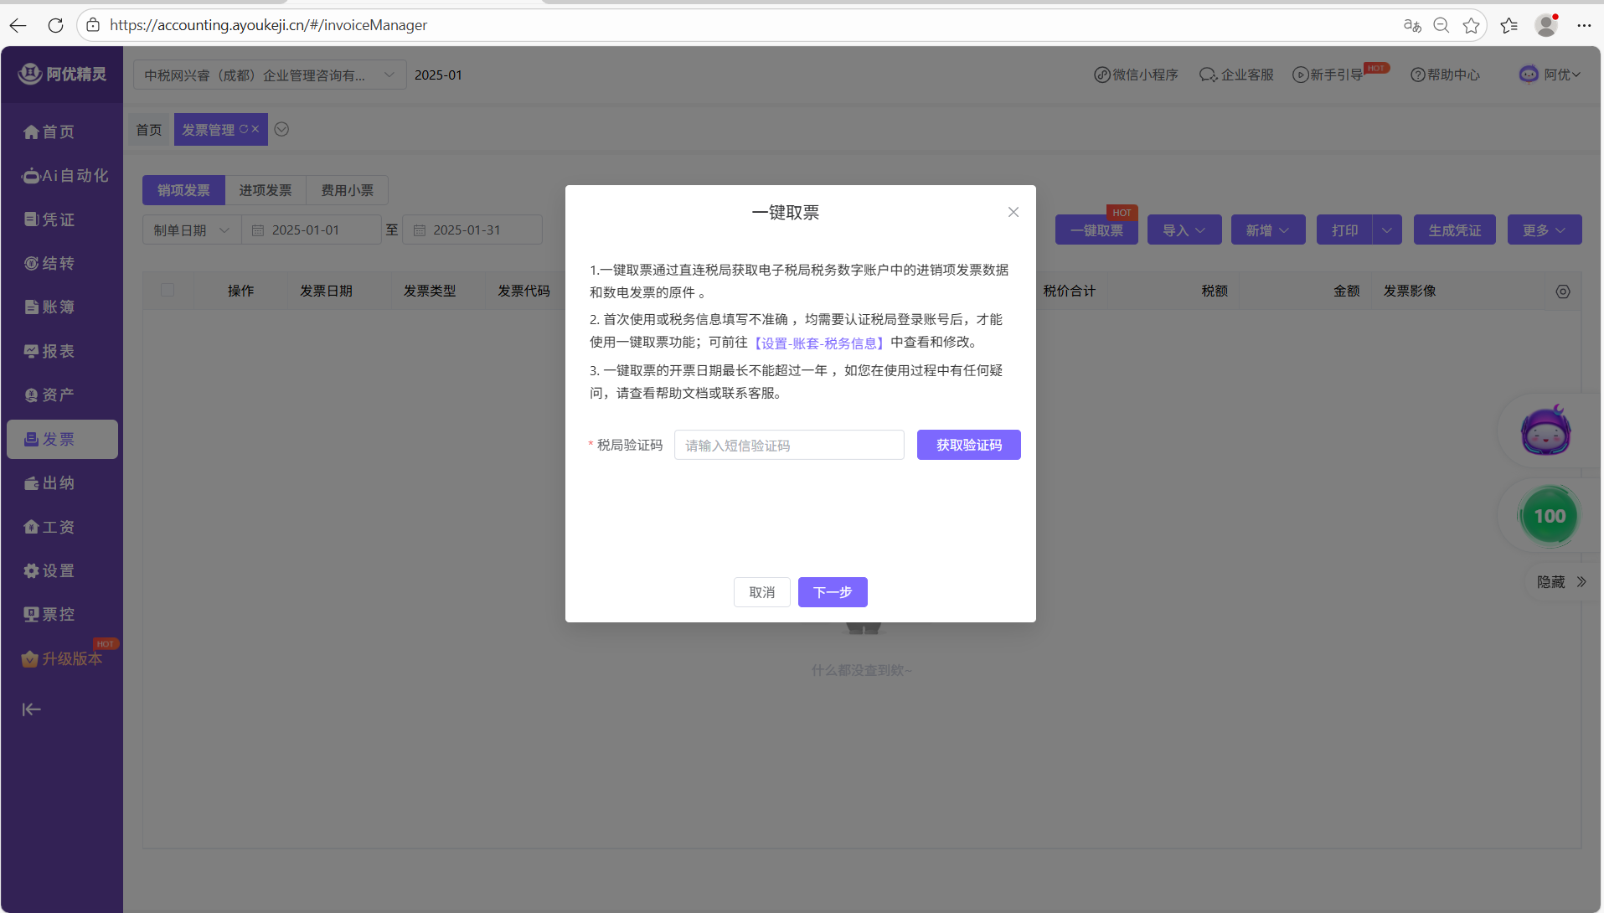Open 微信小程序 in the top bar

point(1136,75)
